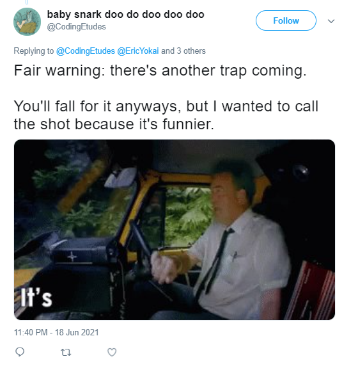Screen dimensions: 351x368
Task: Open the 11:40 PM - 18 Jun 2021 timestamp
Action: [56, 332]
